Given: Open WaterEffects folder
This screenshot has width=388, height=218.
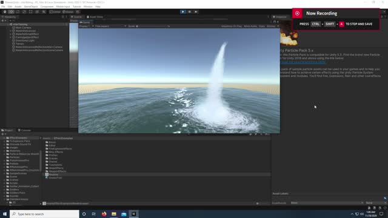Looking at the screenshot, I should tap(56, 168).
